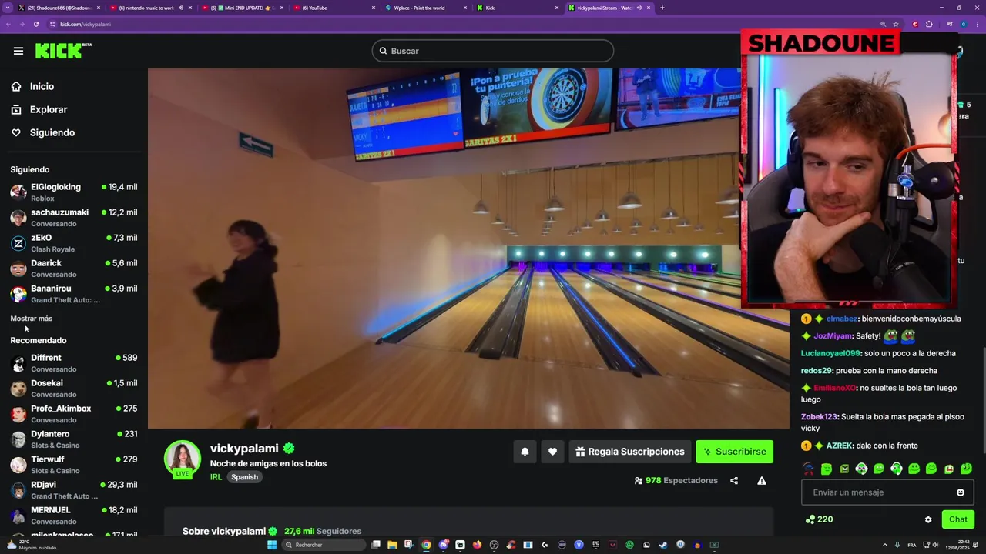Click the vickypalami live avatar

pos(183,459)
